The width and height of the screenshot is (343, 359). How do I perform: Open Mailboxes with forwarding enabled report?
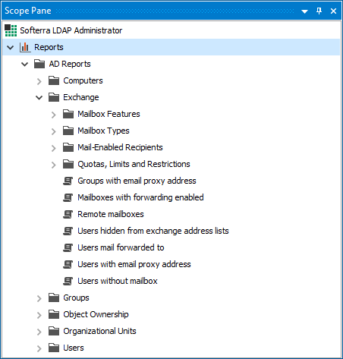[140, 197]
